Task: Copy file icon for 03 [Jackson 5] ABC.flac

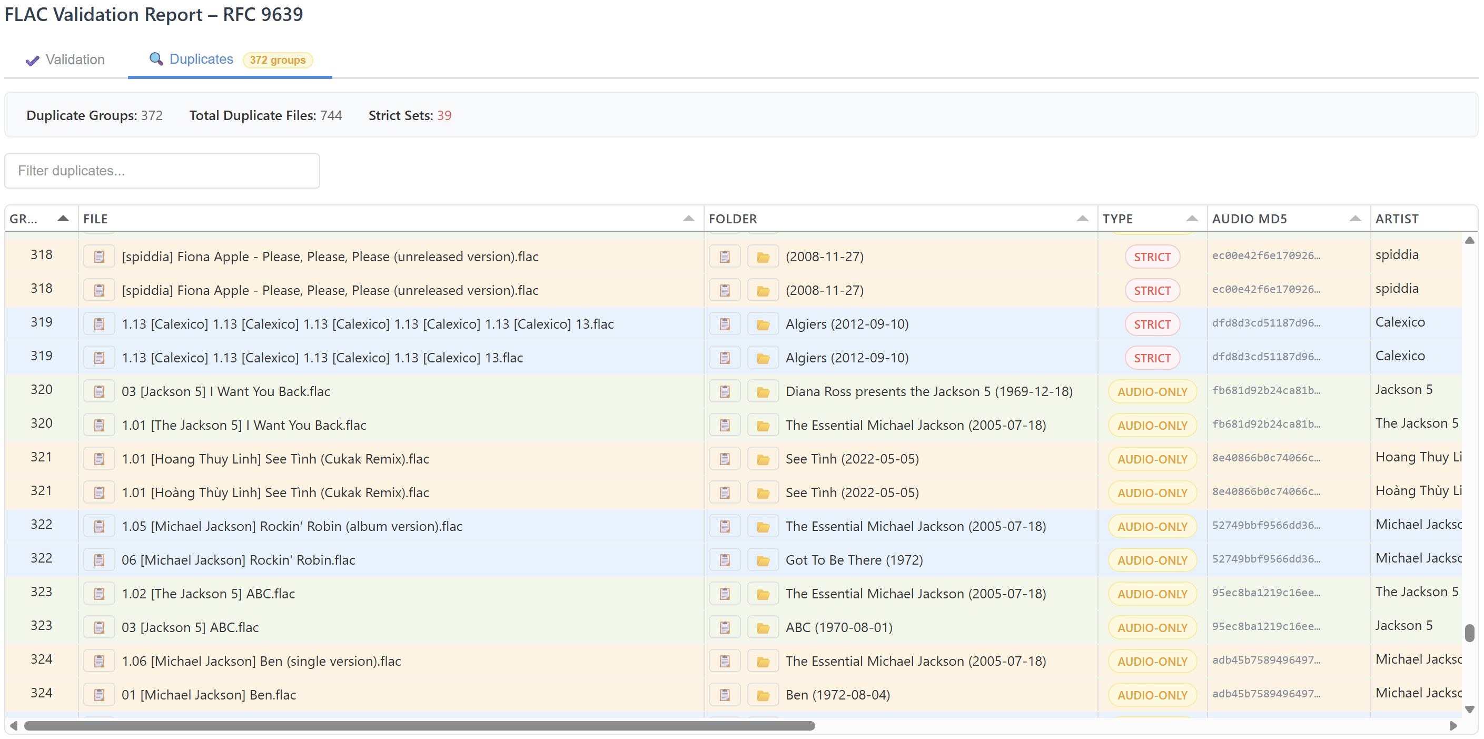Action: 99,627
